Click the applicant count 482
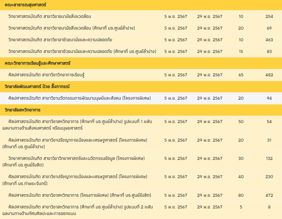 pyautogui.click(x=269, y=75)
